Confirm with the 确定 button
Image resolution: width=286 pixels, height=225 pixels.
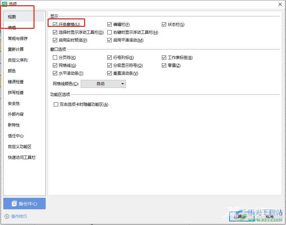coord(242,216)
